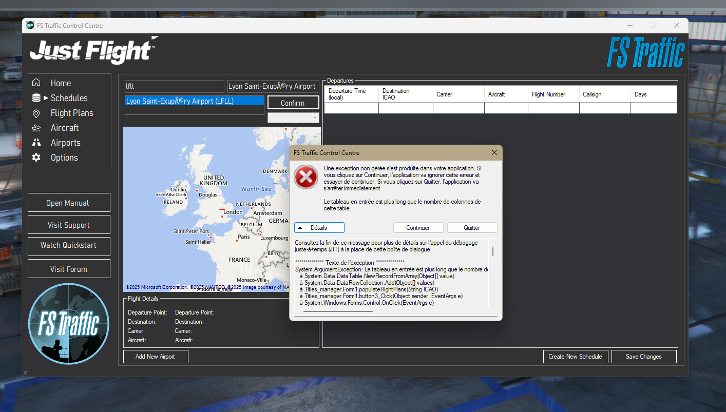
Task: Click the FS Traffic round radar logo
Action: (69, 324)
